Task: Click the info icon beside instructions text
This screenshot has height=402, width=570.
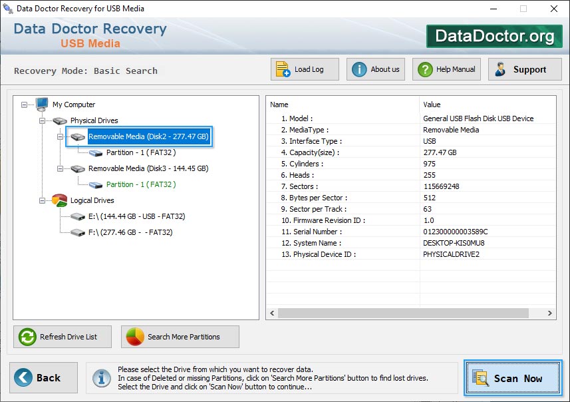Action: point(102,378)
